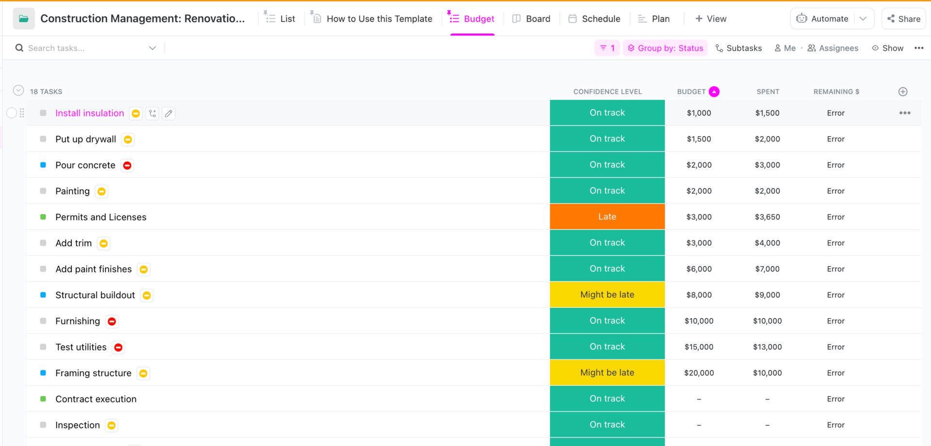Toggle the Me filter
Viewport: 931px width, 446px height.
pos(785,48)
